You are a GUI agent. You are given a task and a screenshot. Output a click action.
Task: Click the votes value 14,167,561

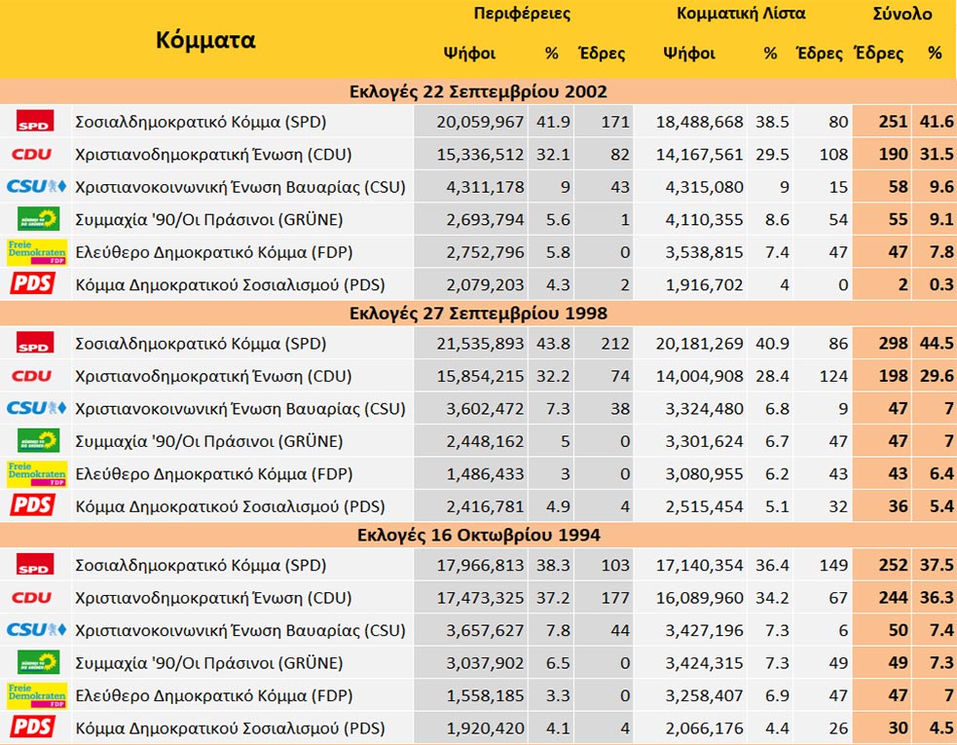699,155
